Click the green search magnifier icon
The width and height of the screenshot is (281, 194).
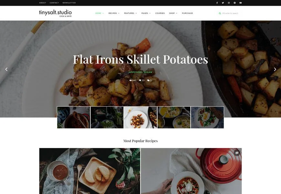click(x=220, y=13)
